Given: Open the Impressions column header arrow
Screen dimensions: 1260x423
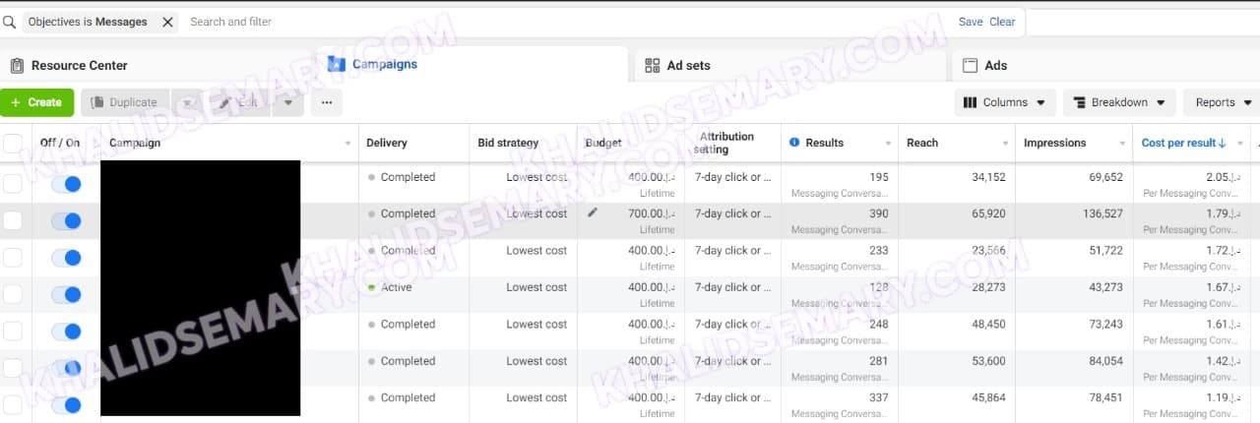Looking at the screenshot, I should [x=1121, y=144].
